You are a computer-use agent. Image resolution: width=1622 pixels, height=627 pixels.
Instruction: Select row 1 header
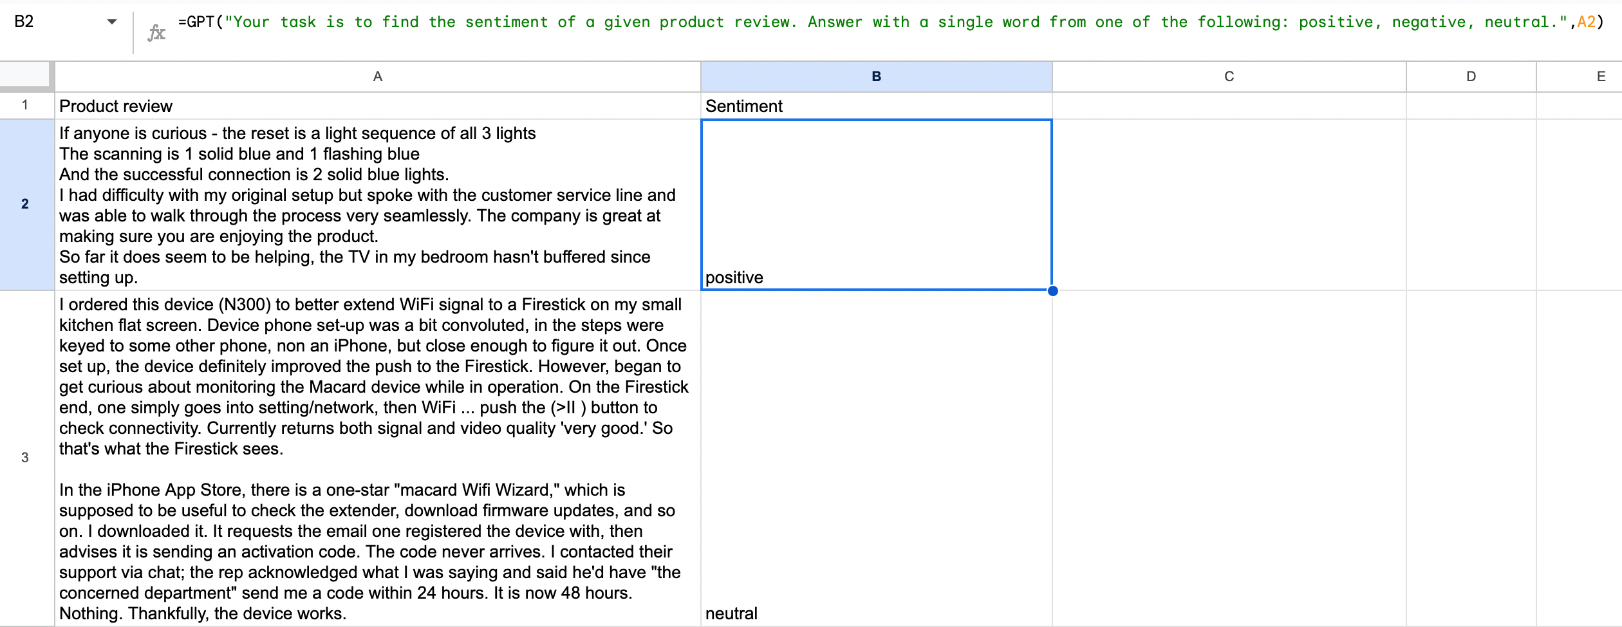(x=26, y=106)
